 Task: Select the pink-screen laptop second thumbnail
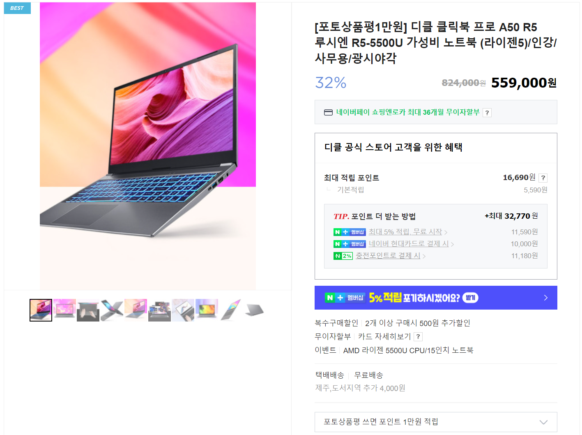[x=64, y=310]
